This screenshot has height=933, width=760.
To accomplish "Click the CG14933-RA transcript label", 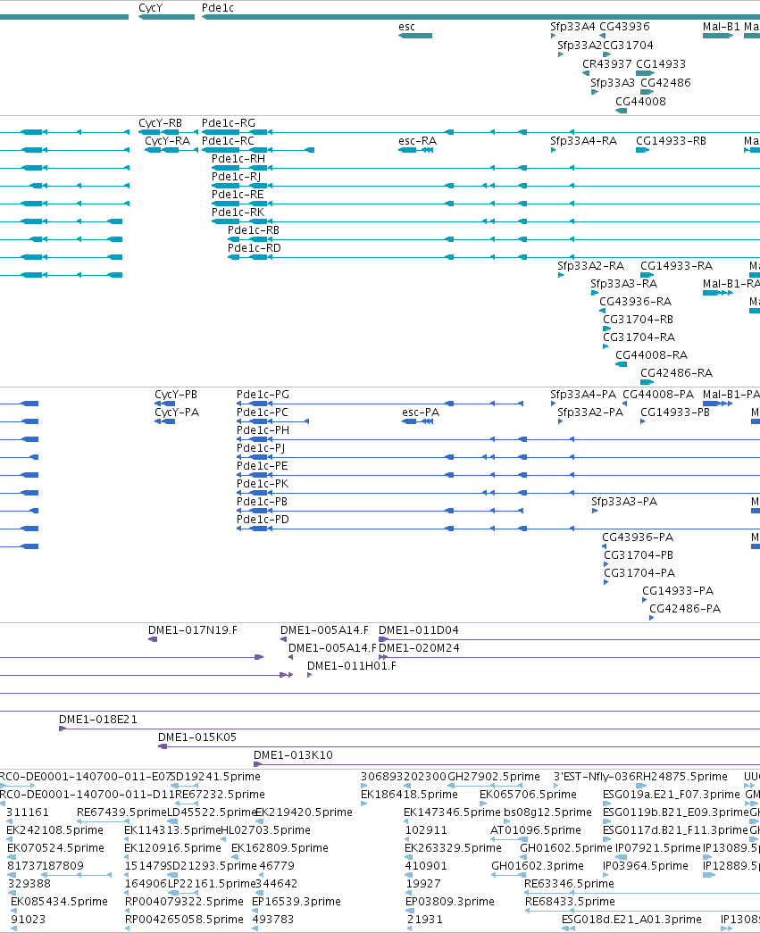I will pos(677,266).
